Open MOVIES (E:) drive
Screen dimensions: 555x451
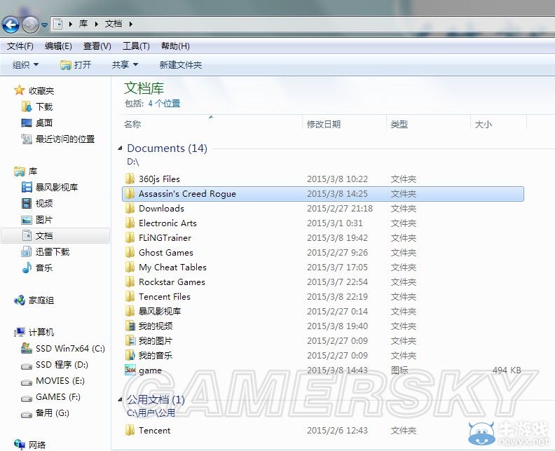coord(60,380)
